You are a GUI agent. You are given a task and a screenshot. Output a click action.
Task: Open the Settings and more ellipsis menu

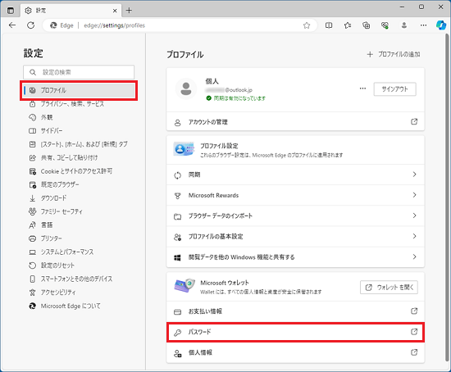pyautogui.click(x=423, y=25)
